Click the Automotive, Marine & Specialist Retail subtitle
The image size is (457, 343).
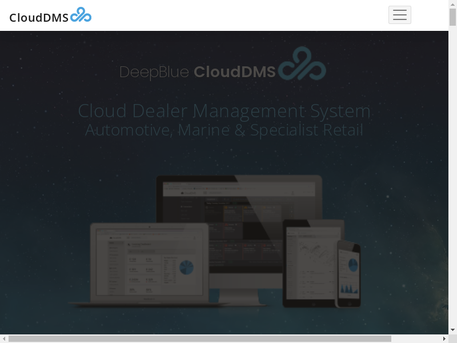click(x=224, y=130)
